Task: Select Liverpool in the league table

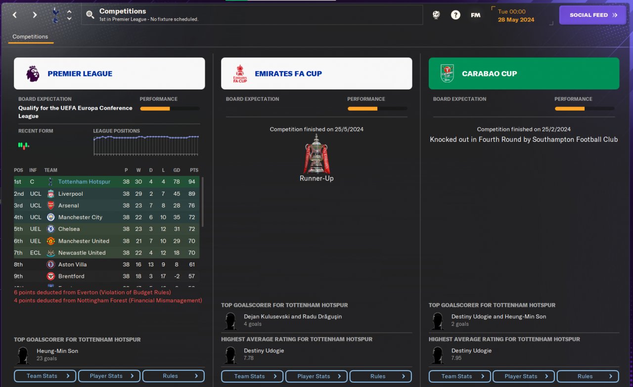Action: (107, 194)
